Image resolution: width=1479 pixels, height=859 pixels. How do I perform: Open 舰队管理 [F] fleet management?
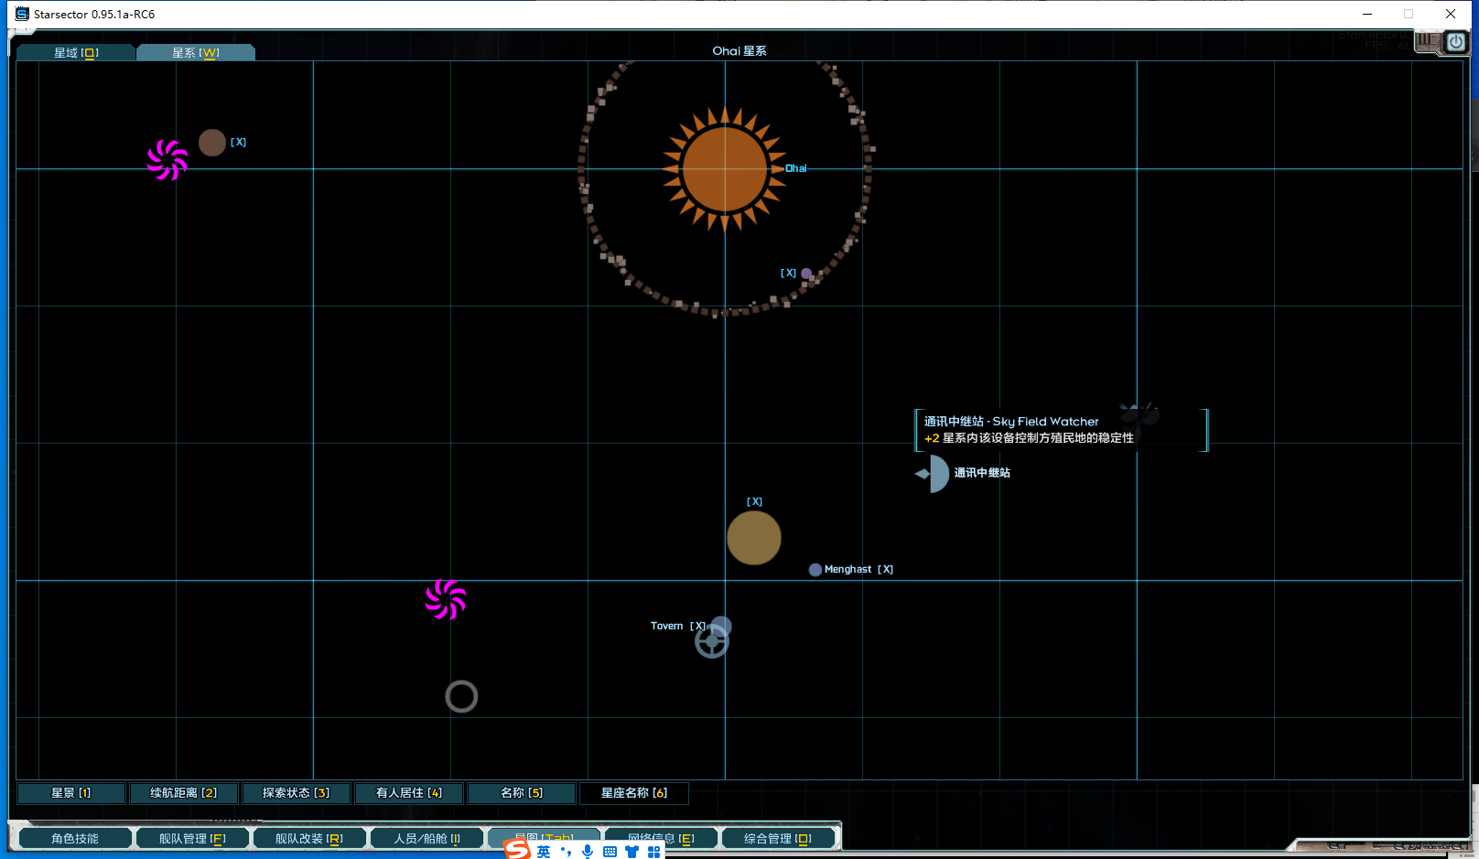(192, 839)
